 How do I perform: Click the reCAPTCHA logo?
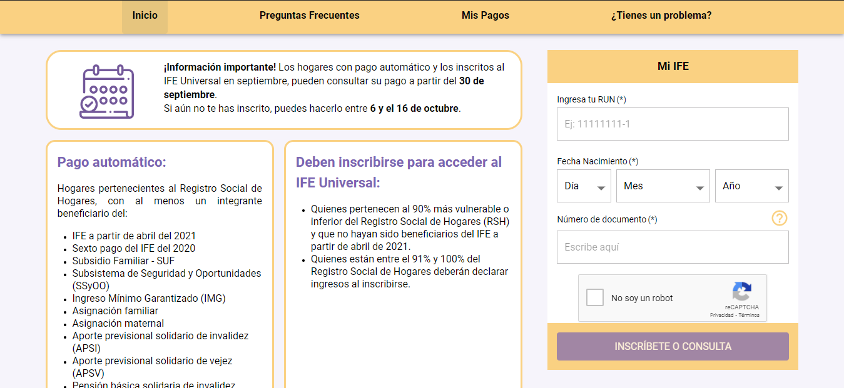coord(741,292)
